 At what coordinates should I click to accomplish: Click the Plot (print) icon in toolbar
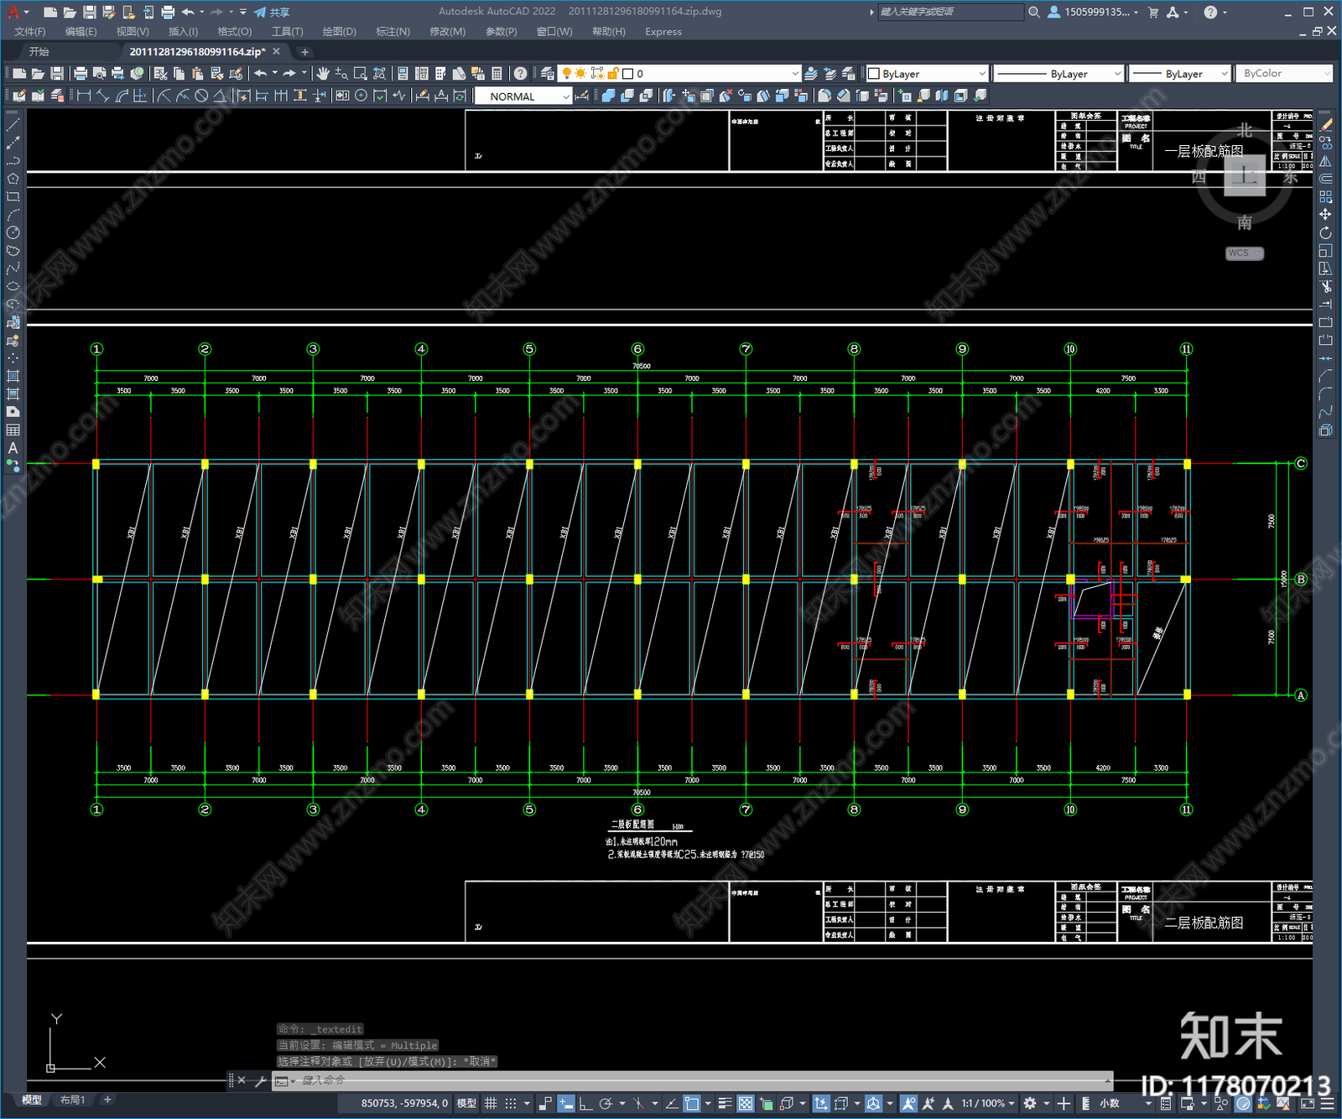pyautogui.click(x=81, y=74)
